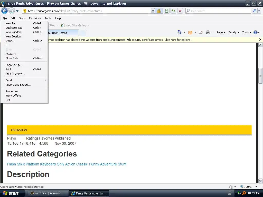This screenshot has height=197, width=263.
Task: Click the padlock security report icon
Action: click(x=159, y=11)
